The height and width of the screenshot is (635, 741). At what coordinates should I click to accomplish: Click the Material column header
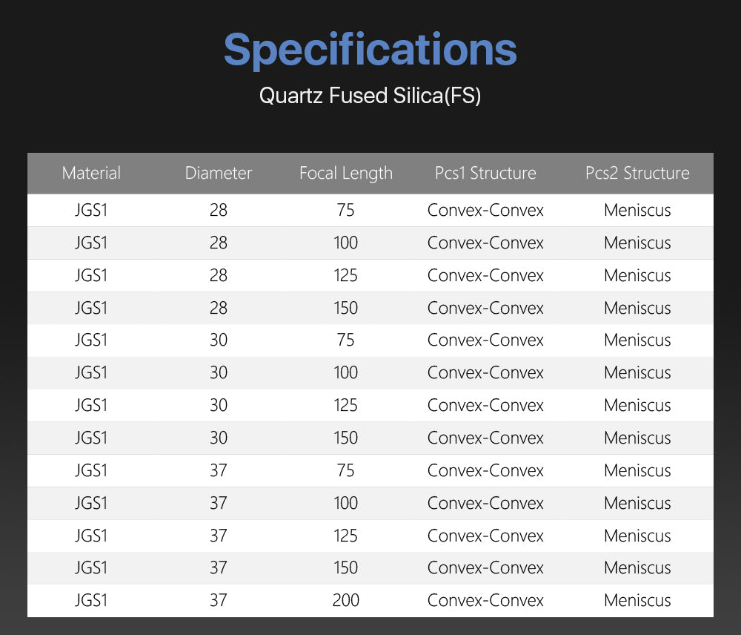tap(91, 173)
